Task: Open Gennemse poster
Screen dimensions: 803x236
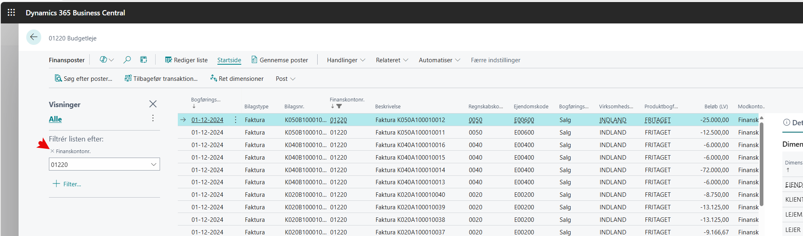Action: [280, 60]
